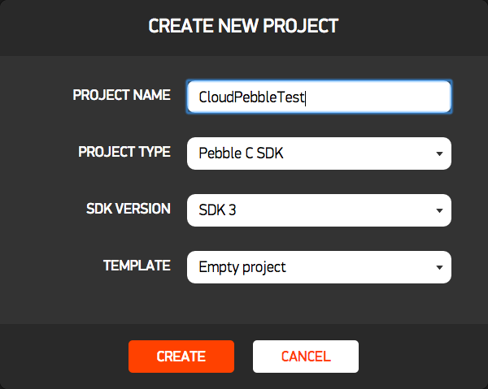488x389 pixels.
Task: Click the arrow on Template selector
Action: click(x=439, y=267)
